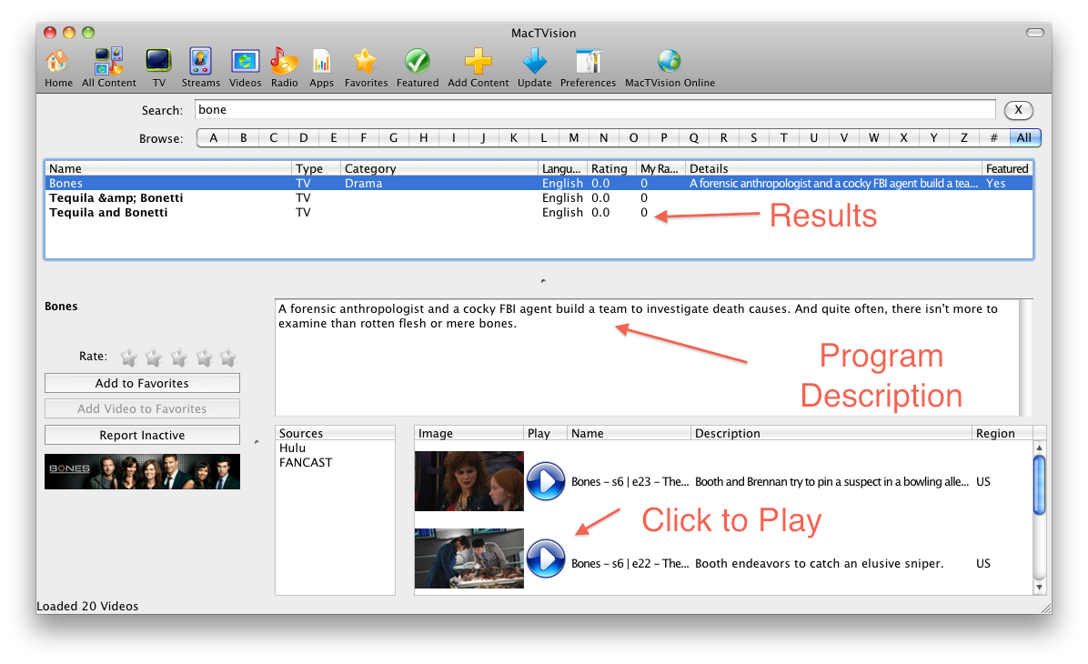
Task: Click the Region column header in video list
Action: click(1002, 433)
